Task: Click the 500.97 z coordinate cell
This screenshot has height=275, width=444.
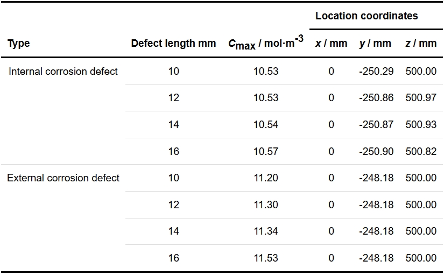Action: pos(421,98)
